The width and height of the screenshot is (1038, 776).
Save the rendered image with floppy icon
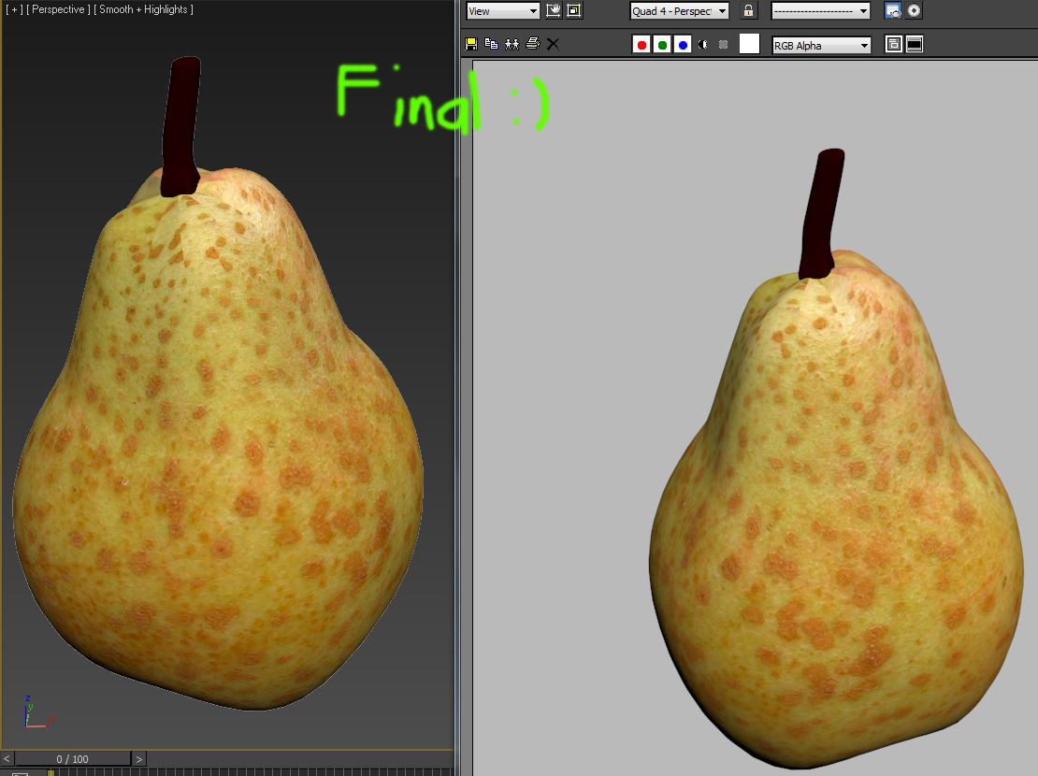tap(471, 44)
